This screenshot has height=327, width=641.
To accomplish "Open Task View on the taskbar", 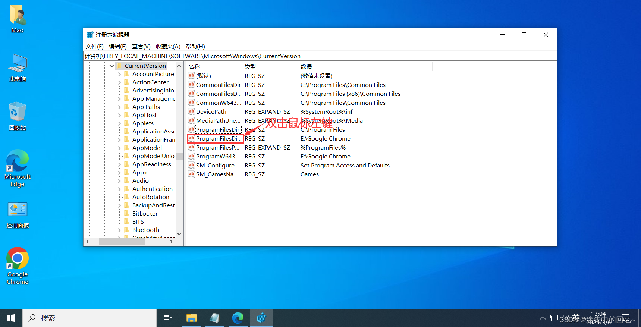I will pyautogui.click(x=168, y=318).
